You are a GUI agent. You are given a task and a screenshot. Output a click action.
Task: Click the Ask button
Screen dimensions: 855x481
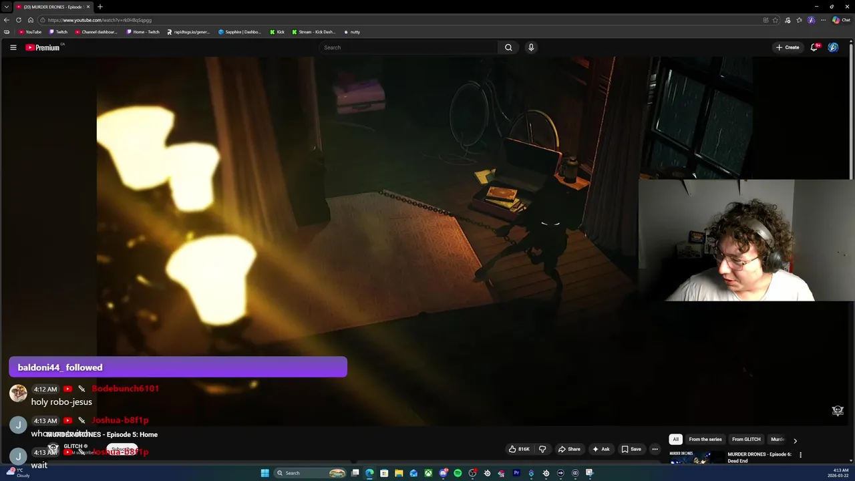(601, 449)
